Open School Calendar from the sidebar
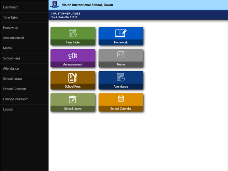 click(24, 89)
